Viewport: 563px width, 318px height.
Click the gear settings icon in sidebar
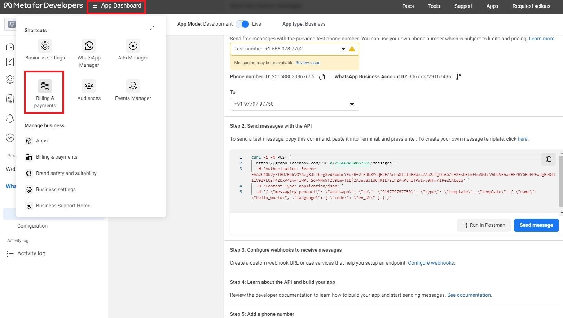point(10,79)
